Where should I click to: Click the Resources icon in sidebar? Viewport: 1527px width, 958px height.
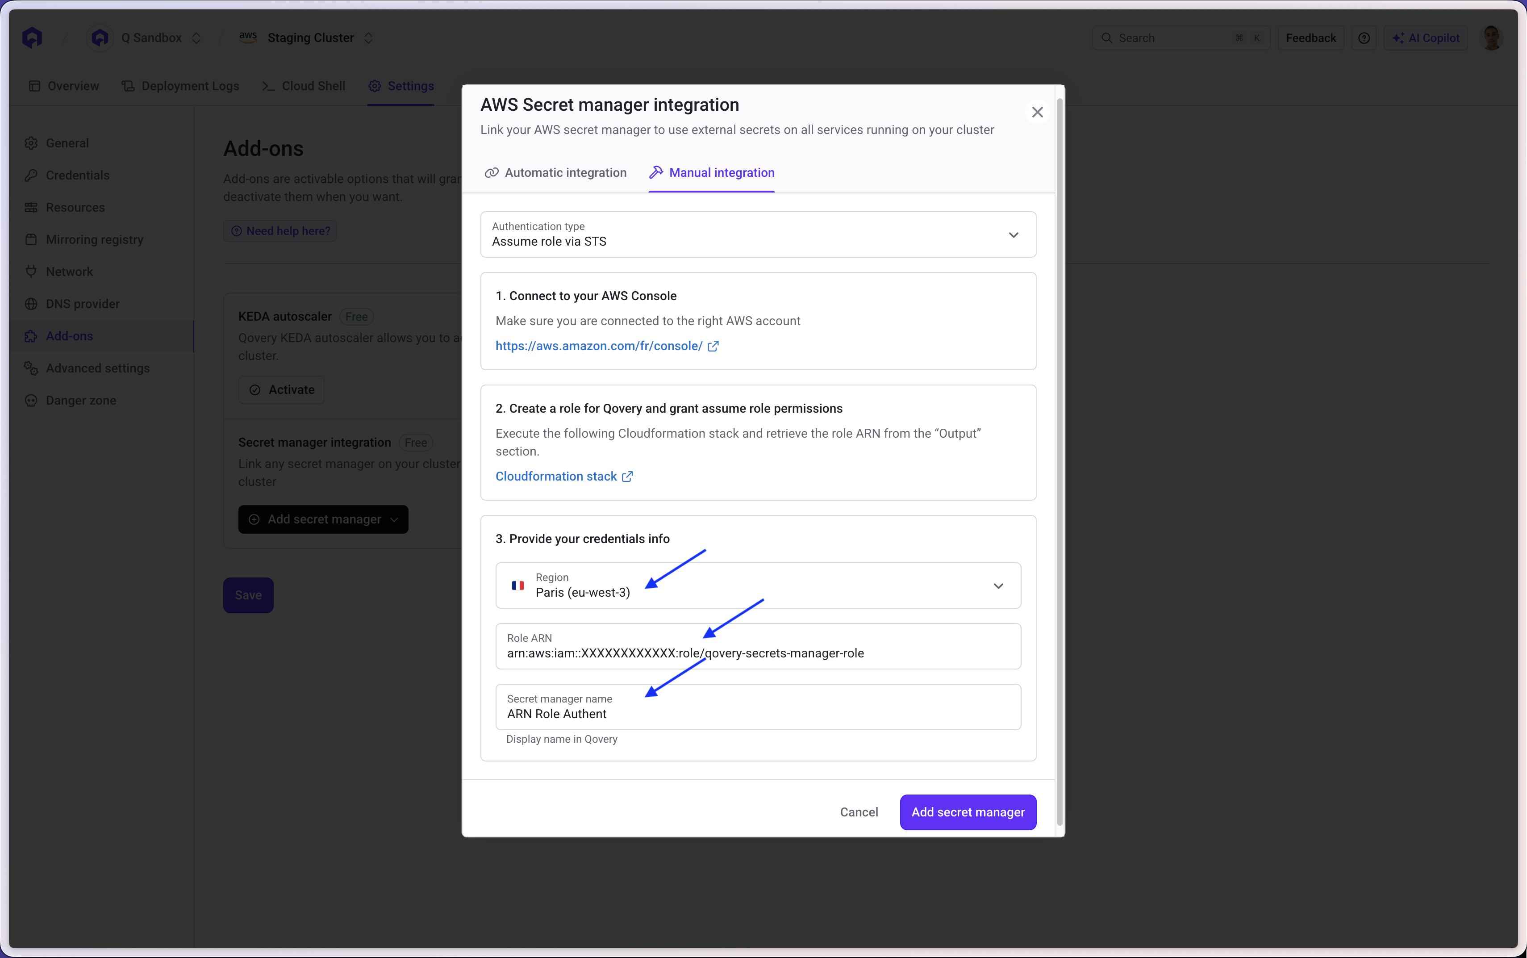31,208
